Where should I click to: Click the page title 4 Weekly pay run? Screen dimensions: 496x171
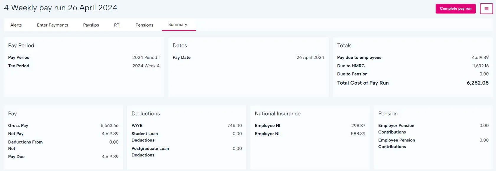pos(61,8)
